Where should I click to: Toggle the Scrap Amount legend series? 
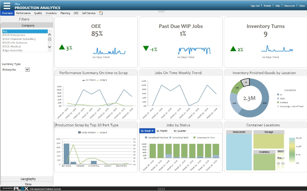click(88, 133)
